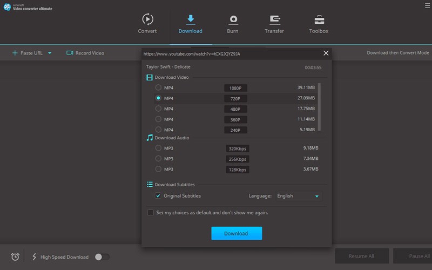Click the video format list scrollbar

click(x=319, y=107)
